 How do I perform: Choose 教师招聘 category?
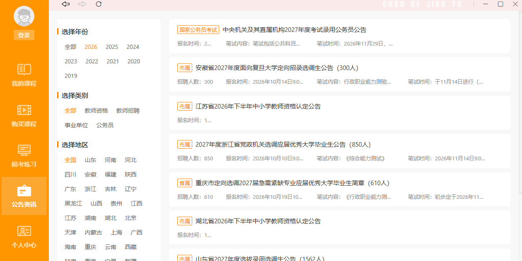point(128,111)
